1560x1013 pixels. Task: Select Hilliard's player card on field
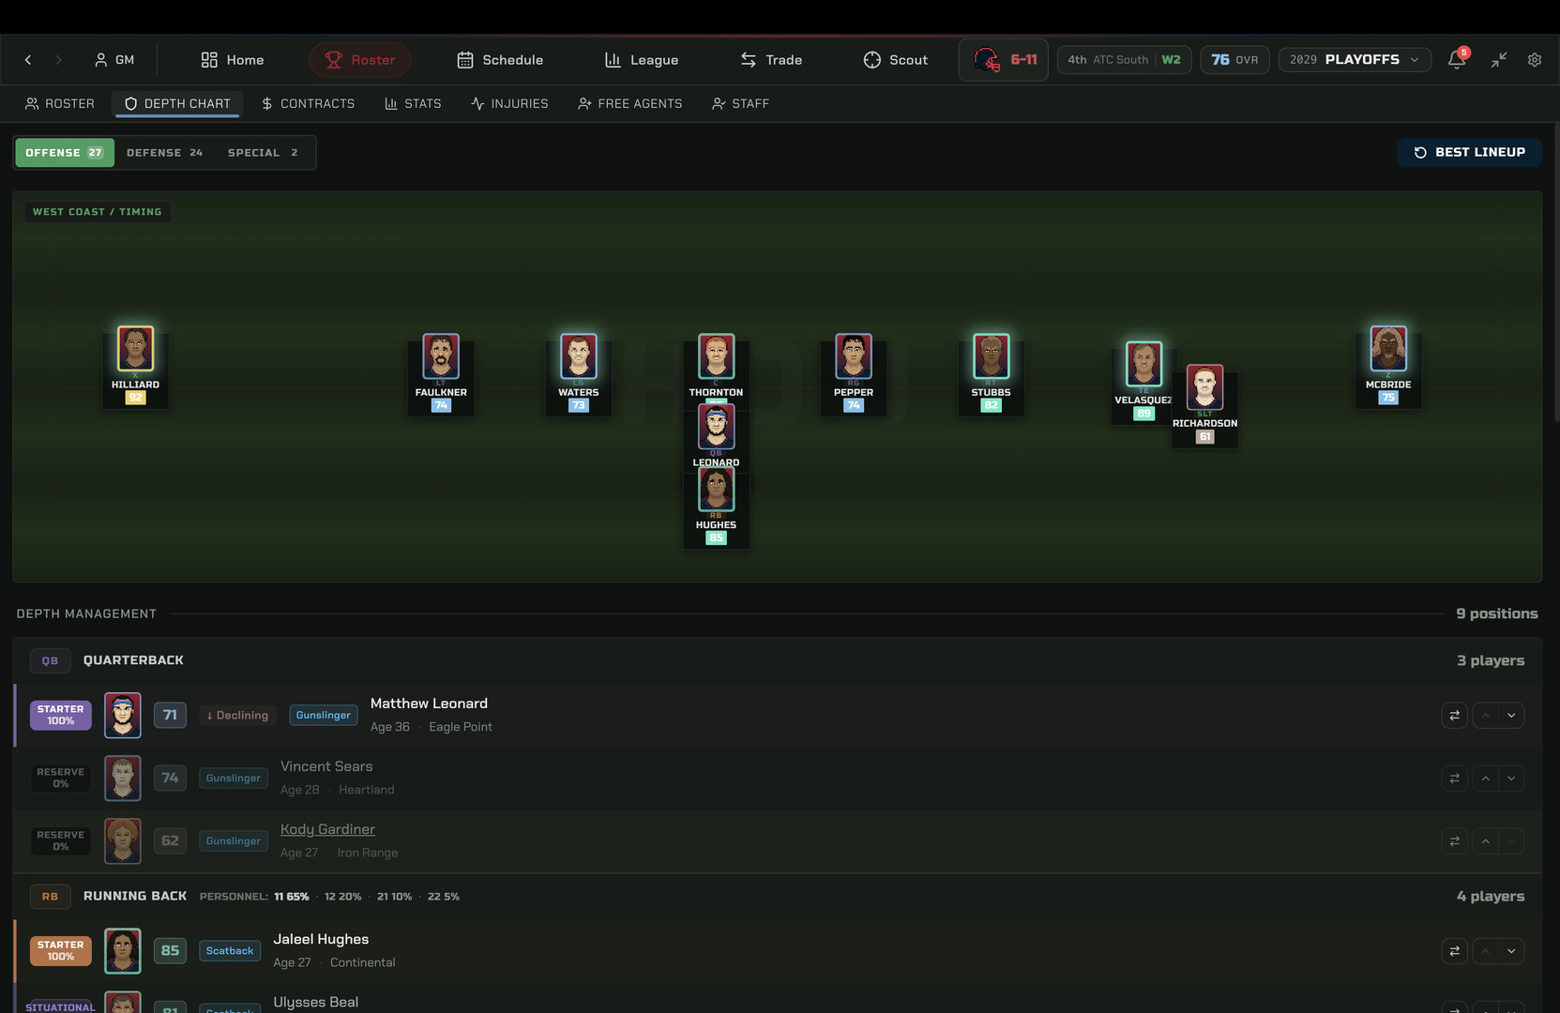(x=135, y=366)
